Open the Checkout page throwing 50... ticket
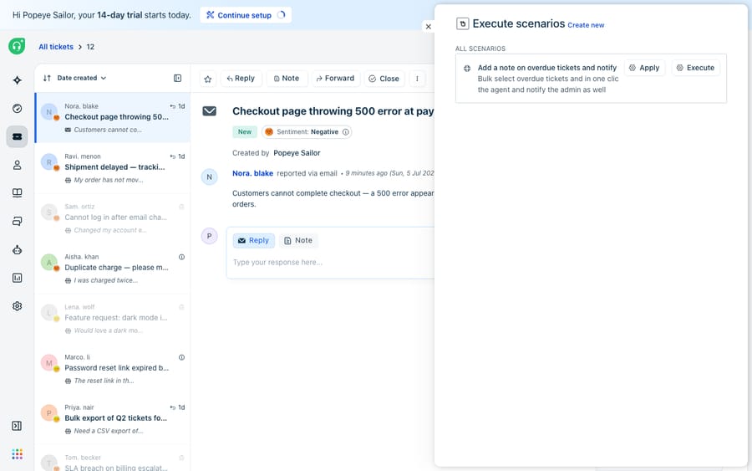 113,118
